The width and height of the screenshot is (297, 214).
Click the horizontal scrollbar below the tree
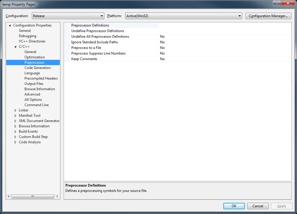click(x=33, y=196)
